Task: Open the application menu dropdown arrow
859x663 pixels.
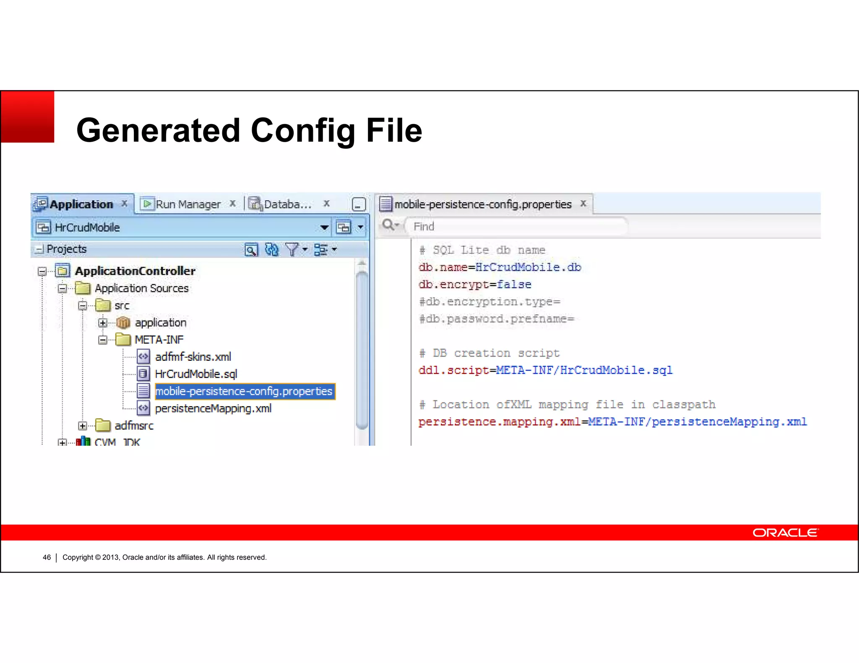Action: tap(360, 228)
